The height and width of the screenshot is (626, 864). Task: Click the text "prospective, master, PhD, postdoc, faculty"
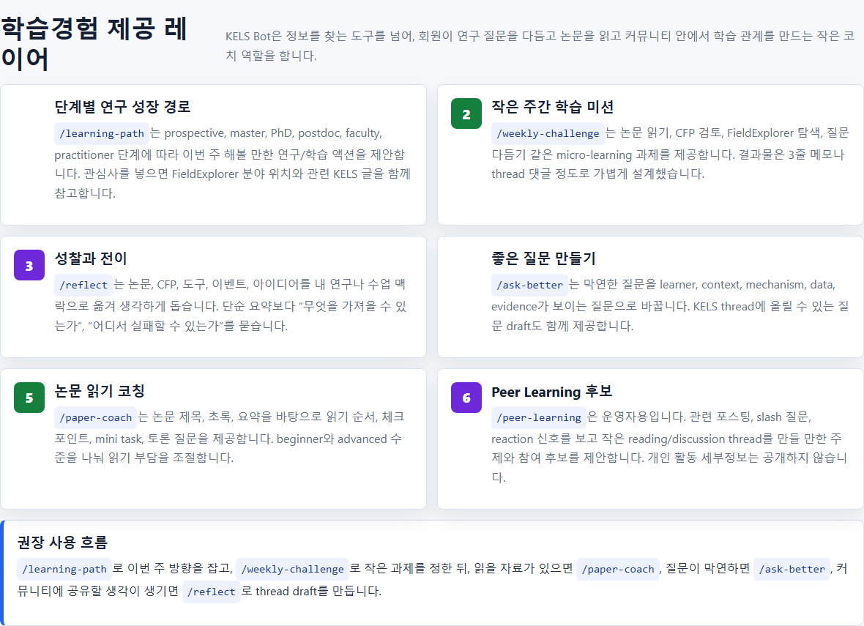(x=273, y=133)
